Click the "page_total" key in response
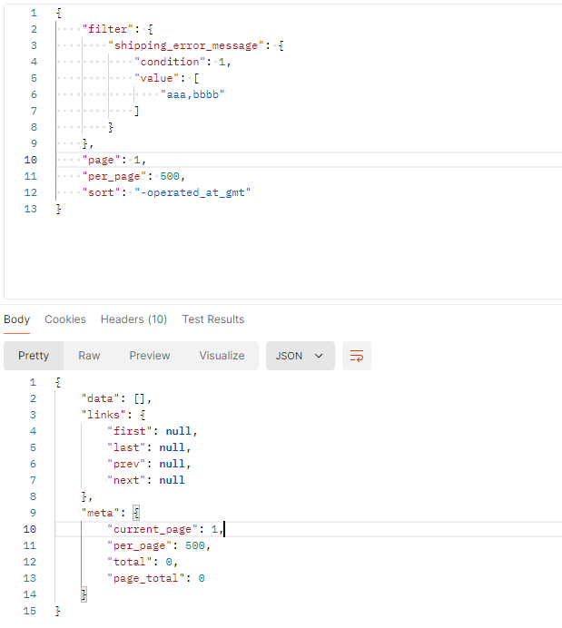The height and width of the screenshot is (628, 562). 147,578
